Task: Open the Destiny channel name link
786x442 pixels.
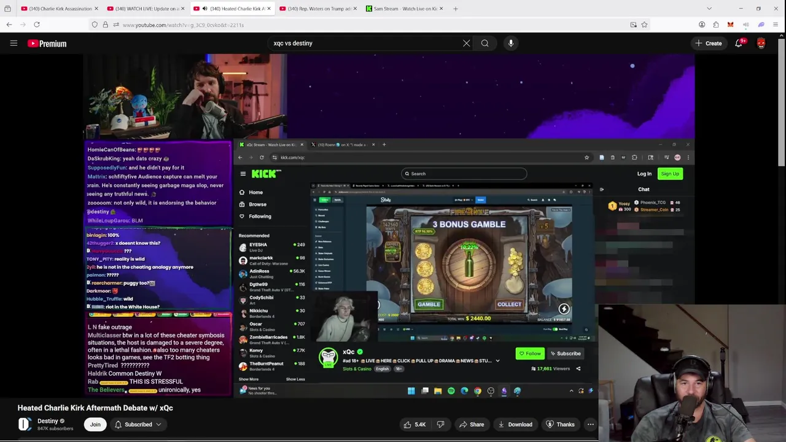Action: 47,421
